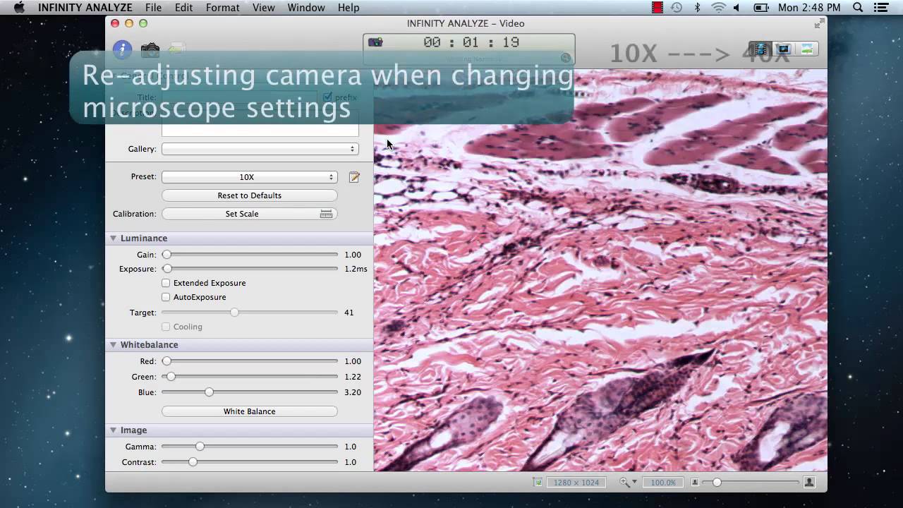Screen dimensions: 903x508
Task: Click the small person zoom-out icon
Action: pyautogui.click(x=695, y=482)
